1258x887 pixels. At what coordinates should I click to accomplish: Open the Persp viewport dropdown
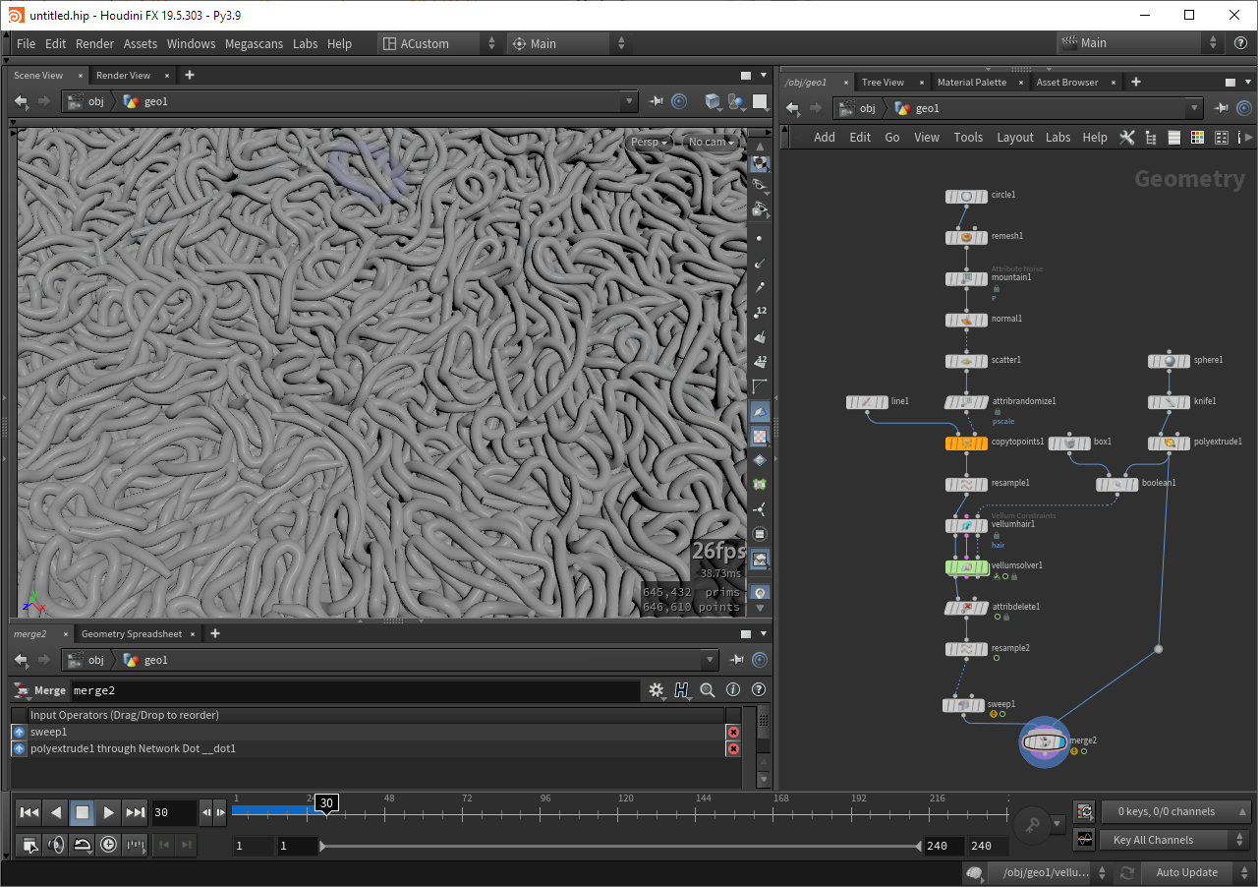click(x=649, y=143)
